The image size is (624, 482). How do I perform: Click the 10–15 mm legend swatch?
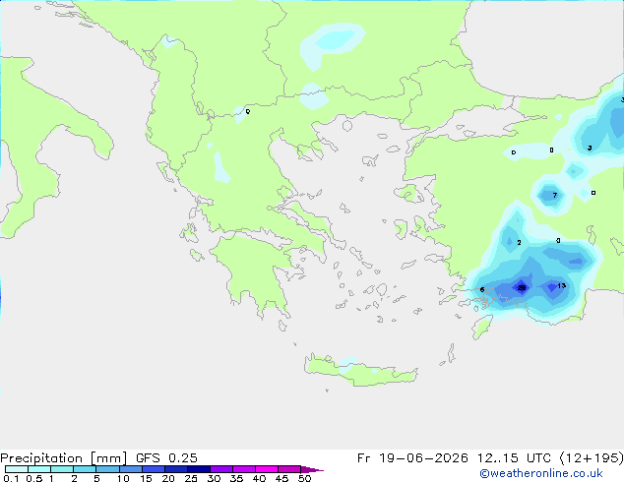[x=130, y=469]
